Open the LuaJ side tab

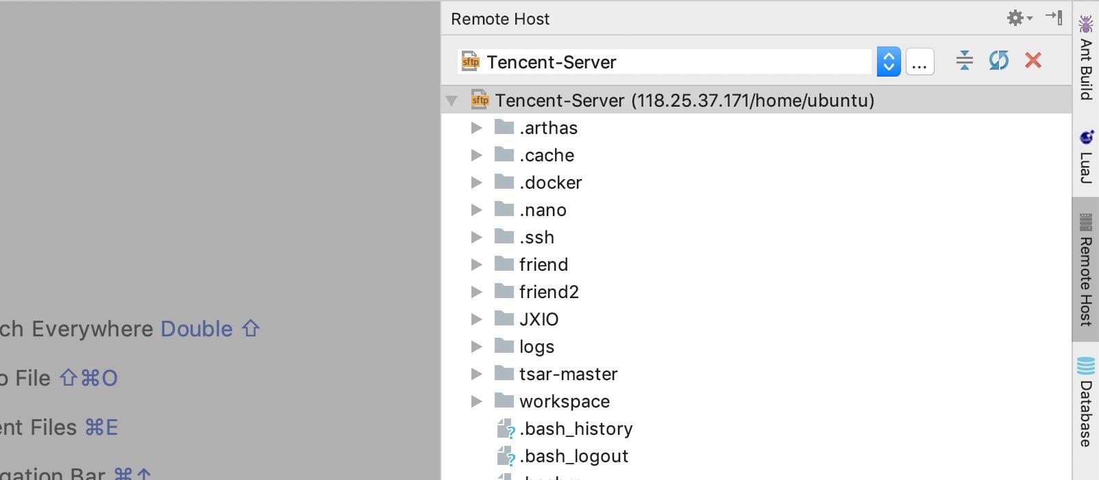click(1086, 157)
